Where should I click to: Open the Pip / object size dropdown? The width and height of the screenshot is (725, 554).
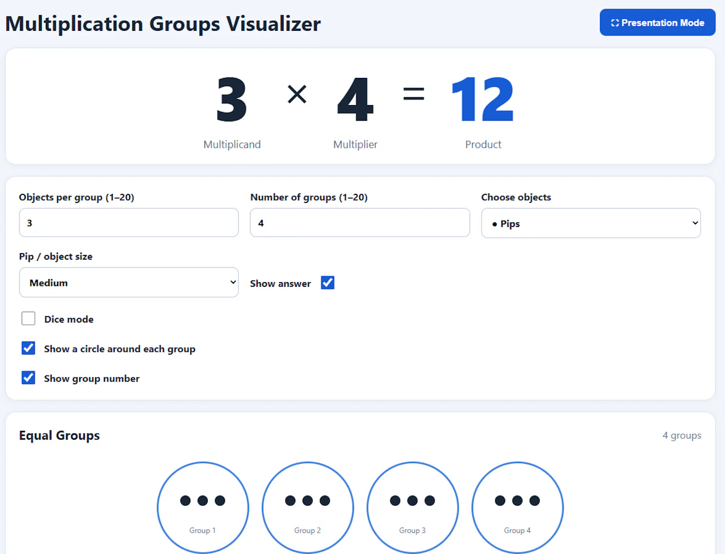(129, 282)
